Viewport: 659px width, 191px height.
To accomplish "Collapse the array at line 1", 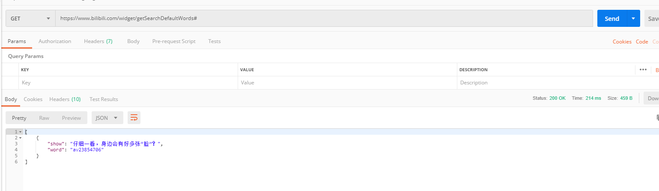I will [20, 132].
